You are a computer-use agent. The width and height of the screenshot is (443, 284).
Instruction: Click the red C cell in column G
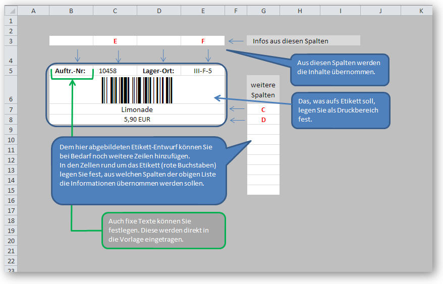click(x=263, y=109)
